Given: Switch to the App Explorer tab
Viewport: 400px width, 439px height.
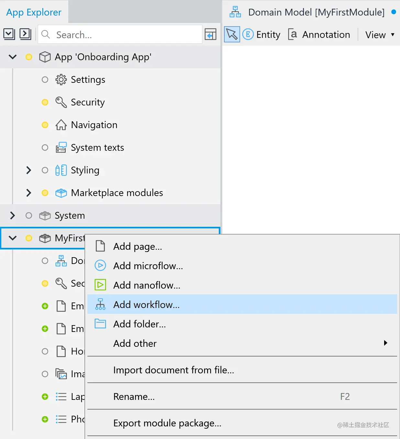Looking at the screenshot, I should tap(34, 12).
